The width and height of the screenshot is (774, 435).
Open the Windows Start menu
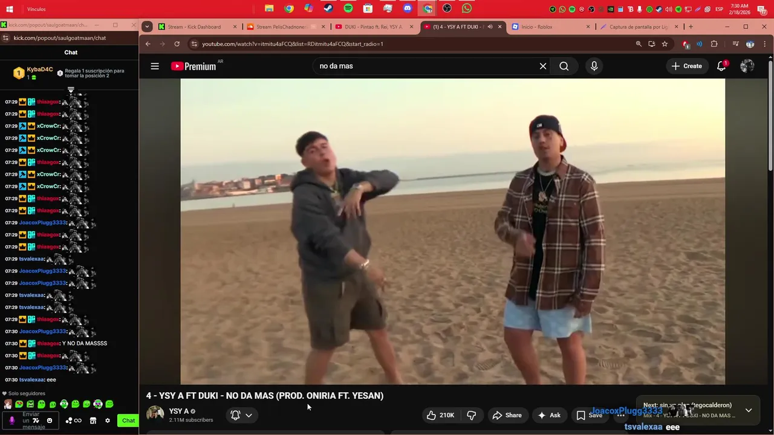9,9
